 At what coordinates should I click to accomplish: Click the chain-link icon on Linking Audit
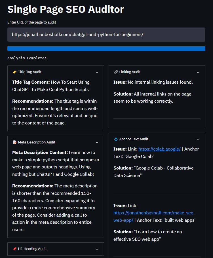click(116, 72)
